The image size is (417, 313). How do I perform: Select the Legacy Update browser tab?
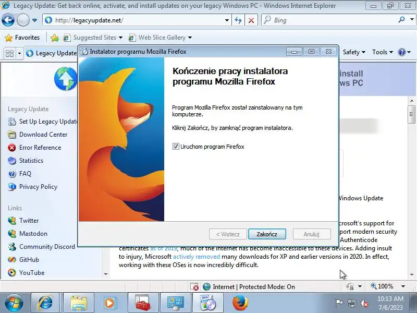click(51, 53)
